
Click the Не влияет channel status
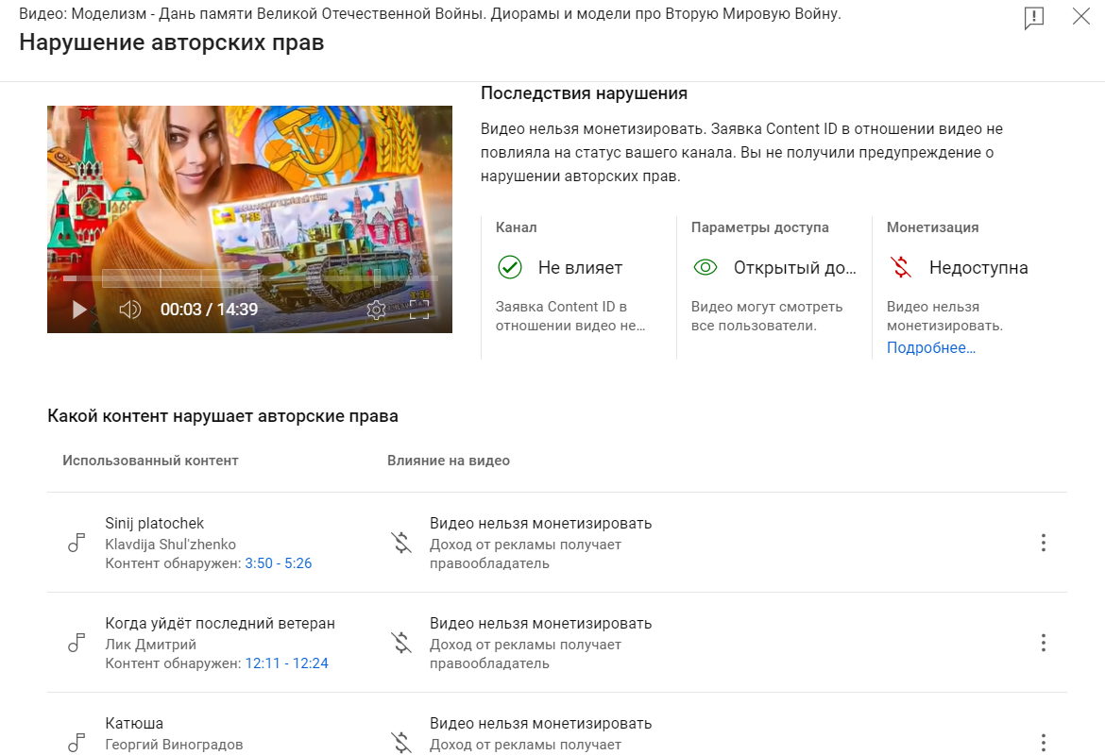tap(580, 268)
